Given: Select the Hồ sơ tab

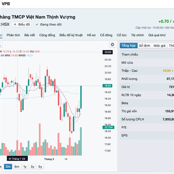Looking at the screenshot, I should [x=91, y=35].
